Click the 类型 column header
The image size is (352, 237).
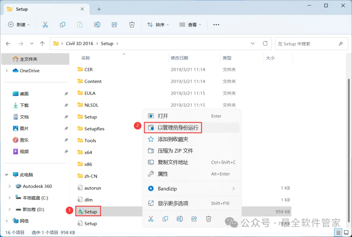(x=227, y=58)
